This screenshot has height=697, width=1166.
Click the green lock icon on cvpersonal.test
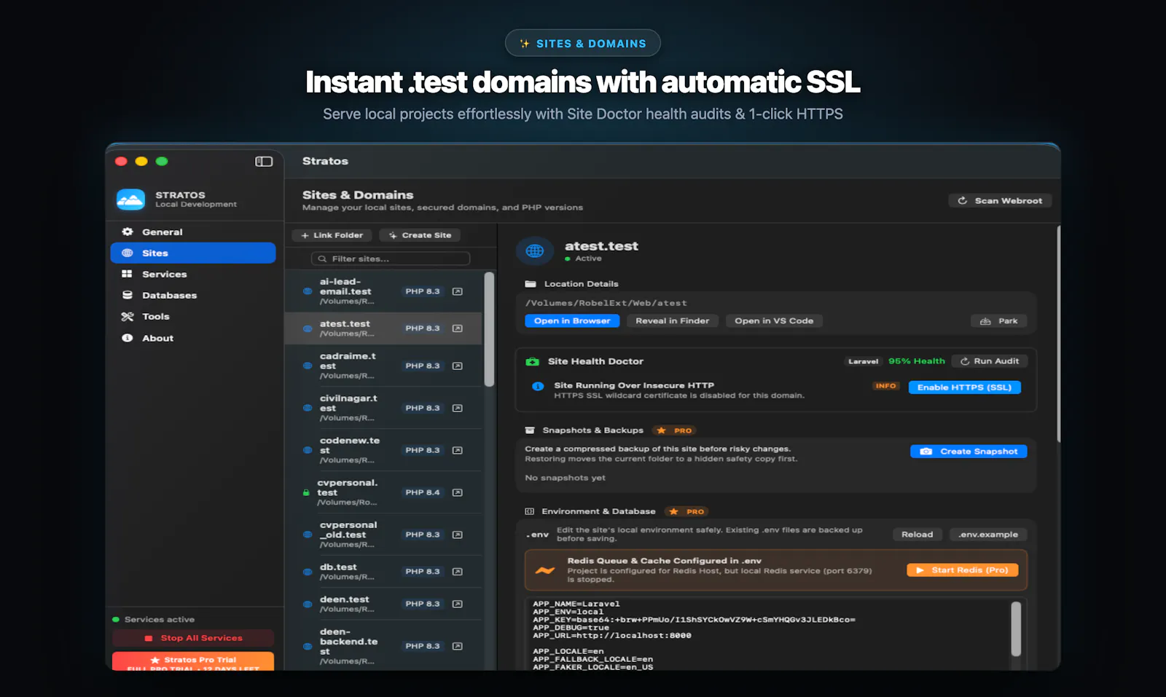pyautogui.click(x=306, y=493)
